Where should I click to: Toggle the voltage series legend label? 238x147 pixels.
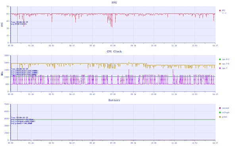coord(226,113)
